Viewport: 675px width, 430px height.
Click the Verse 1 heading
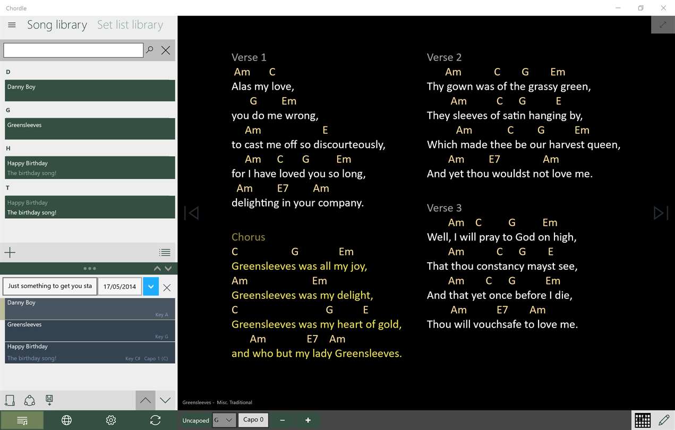[x=249, y=57]
